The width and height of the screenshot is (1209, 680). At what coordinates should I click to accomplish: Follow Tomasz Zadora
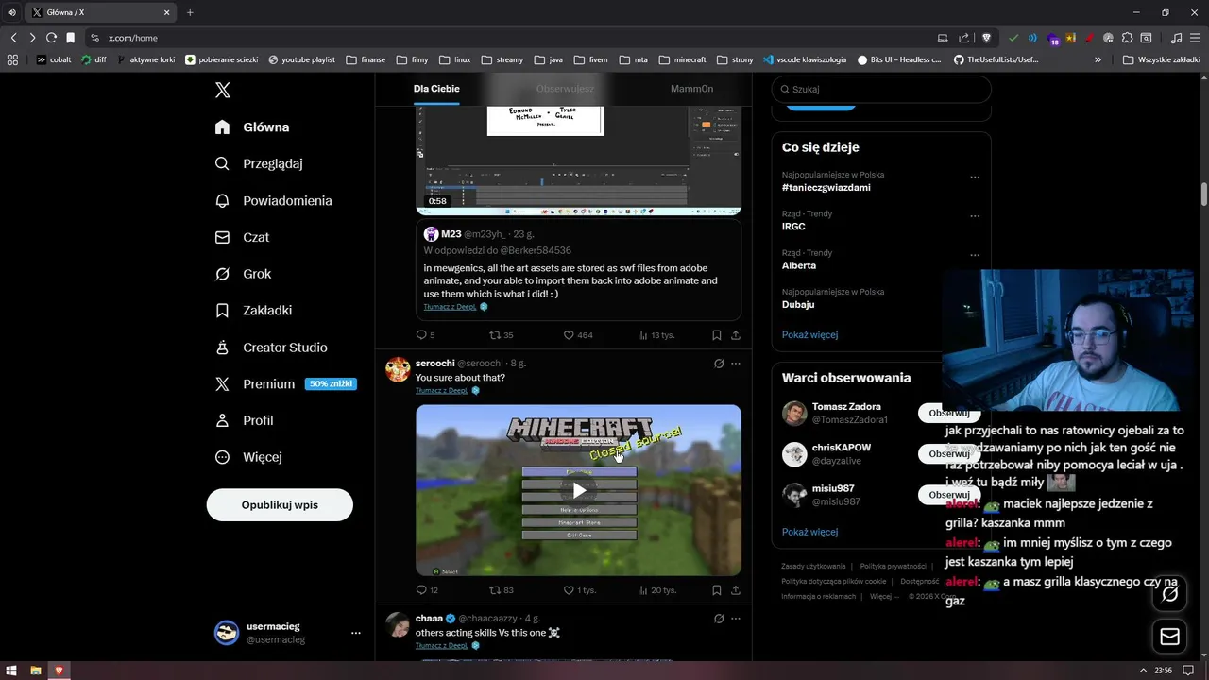(x=949, y=413)
